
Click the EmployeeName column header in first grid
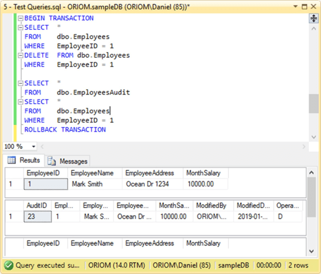(94, 173)
